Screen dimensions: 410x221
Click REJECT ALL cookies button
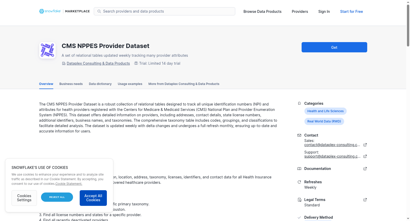[x=57, y=197]
